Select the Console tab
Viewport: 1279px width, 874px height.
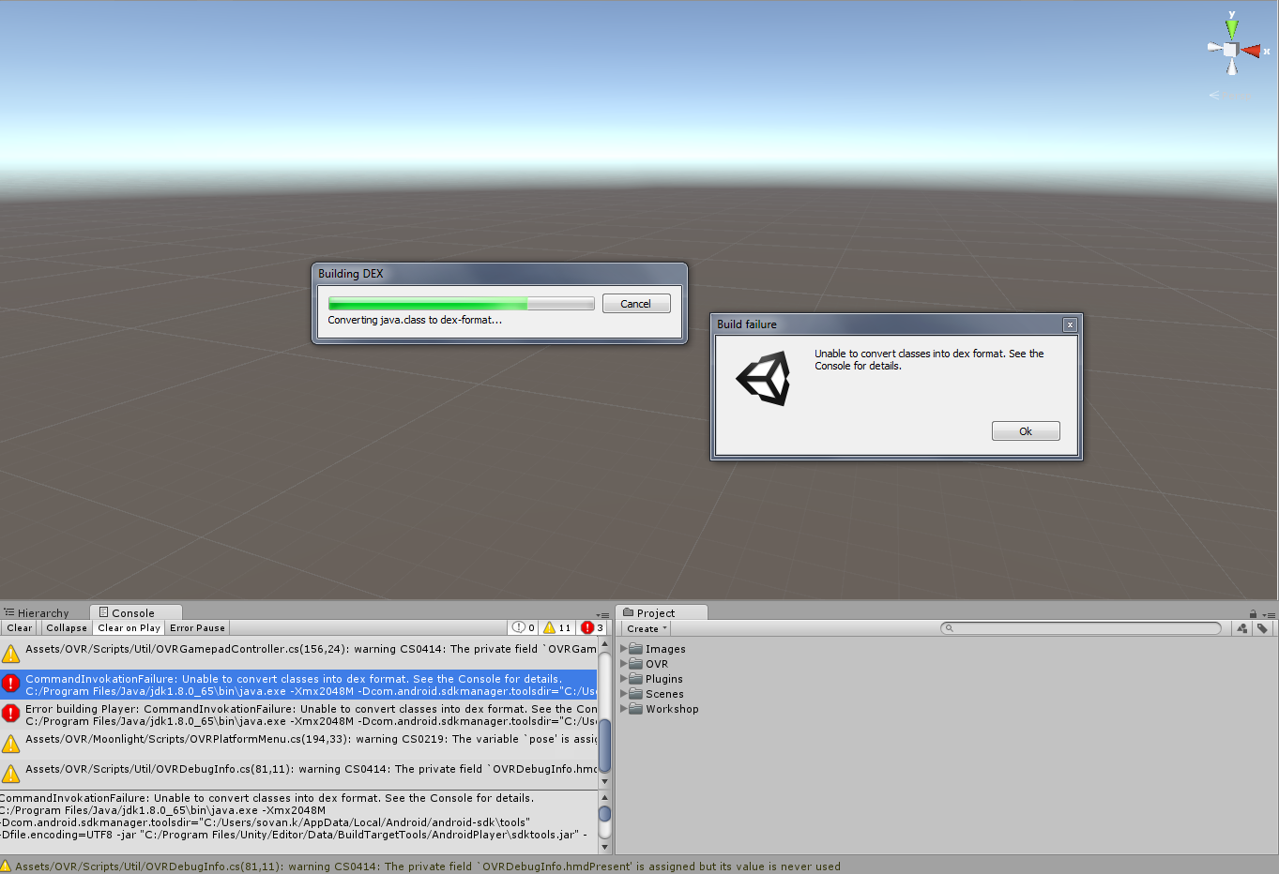(134, 613)
